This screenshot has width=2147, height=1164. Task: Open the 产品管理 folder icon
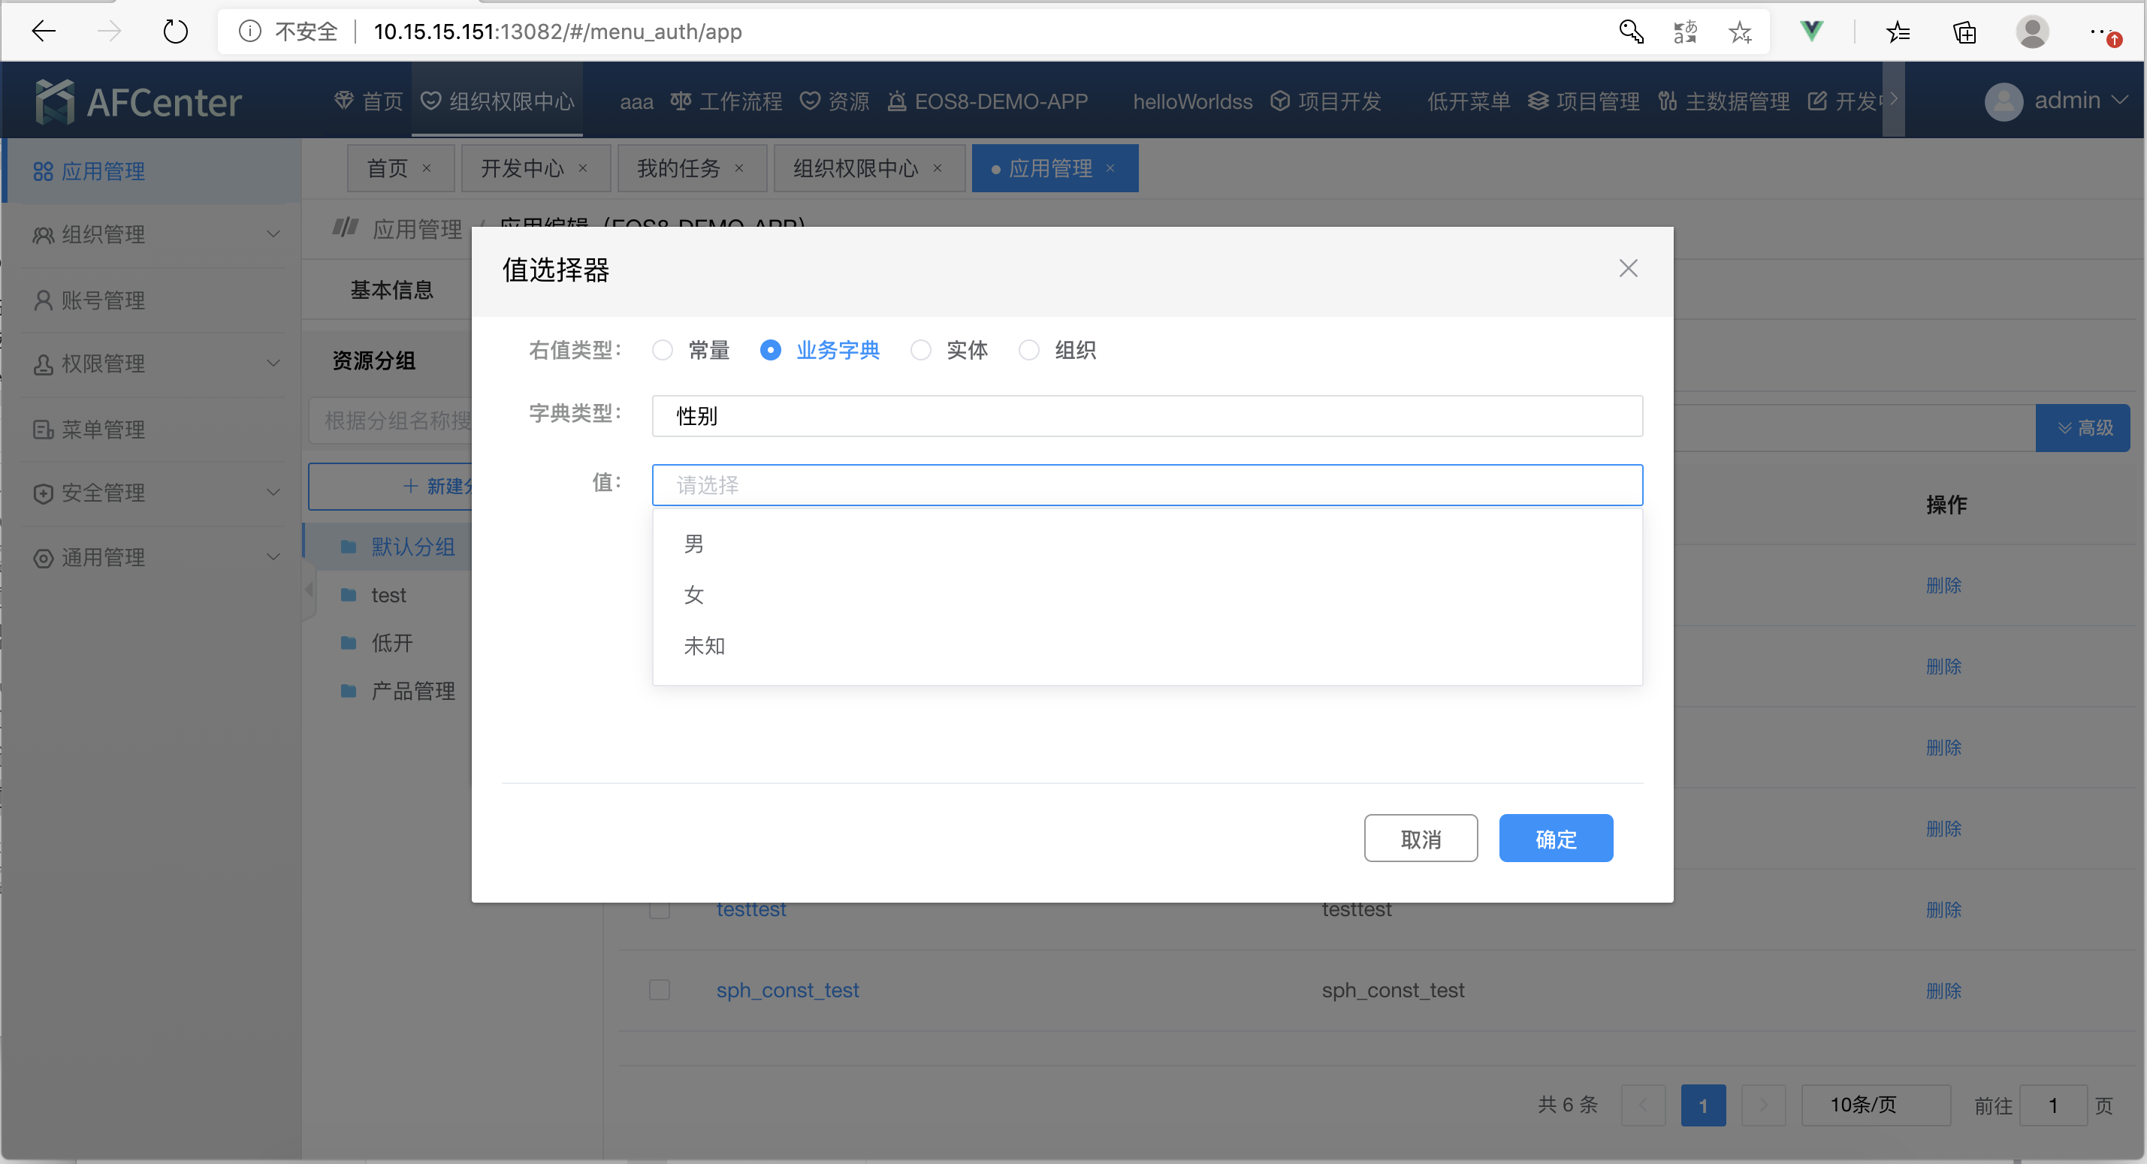click(x=349, y=691)
